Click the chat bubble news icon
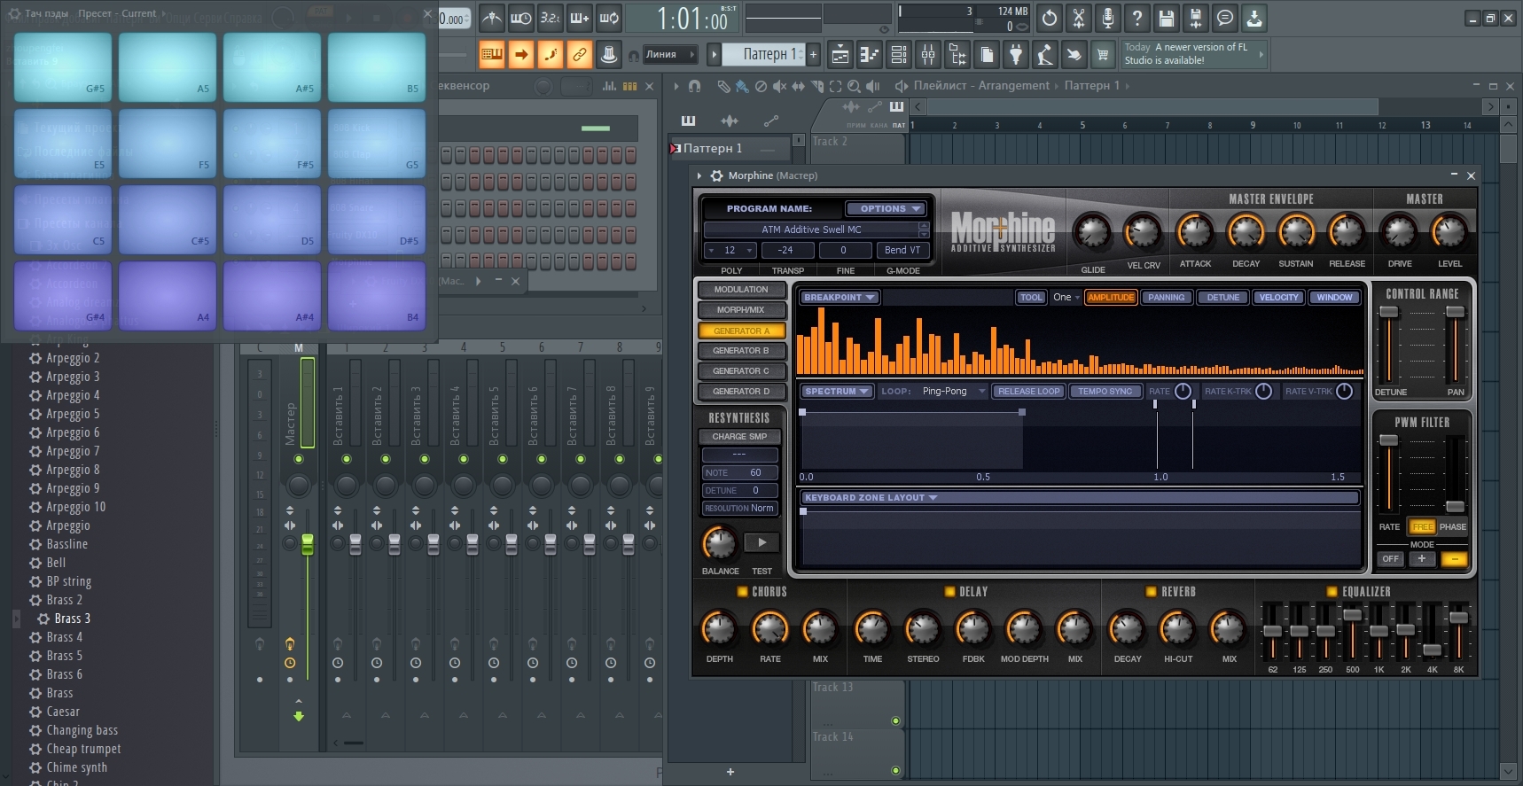 tap(1225, 18)
